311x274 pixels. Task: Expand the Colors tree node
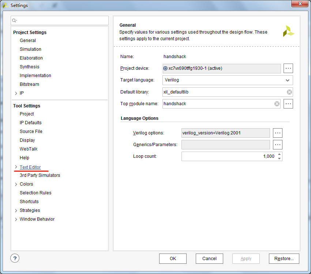pos(16,184)
